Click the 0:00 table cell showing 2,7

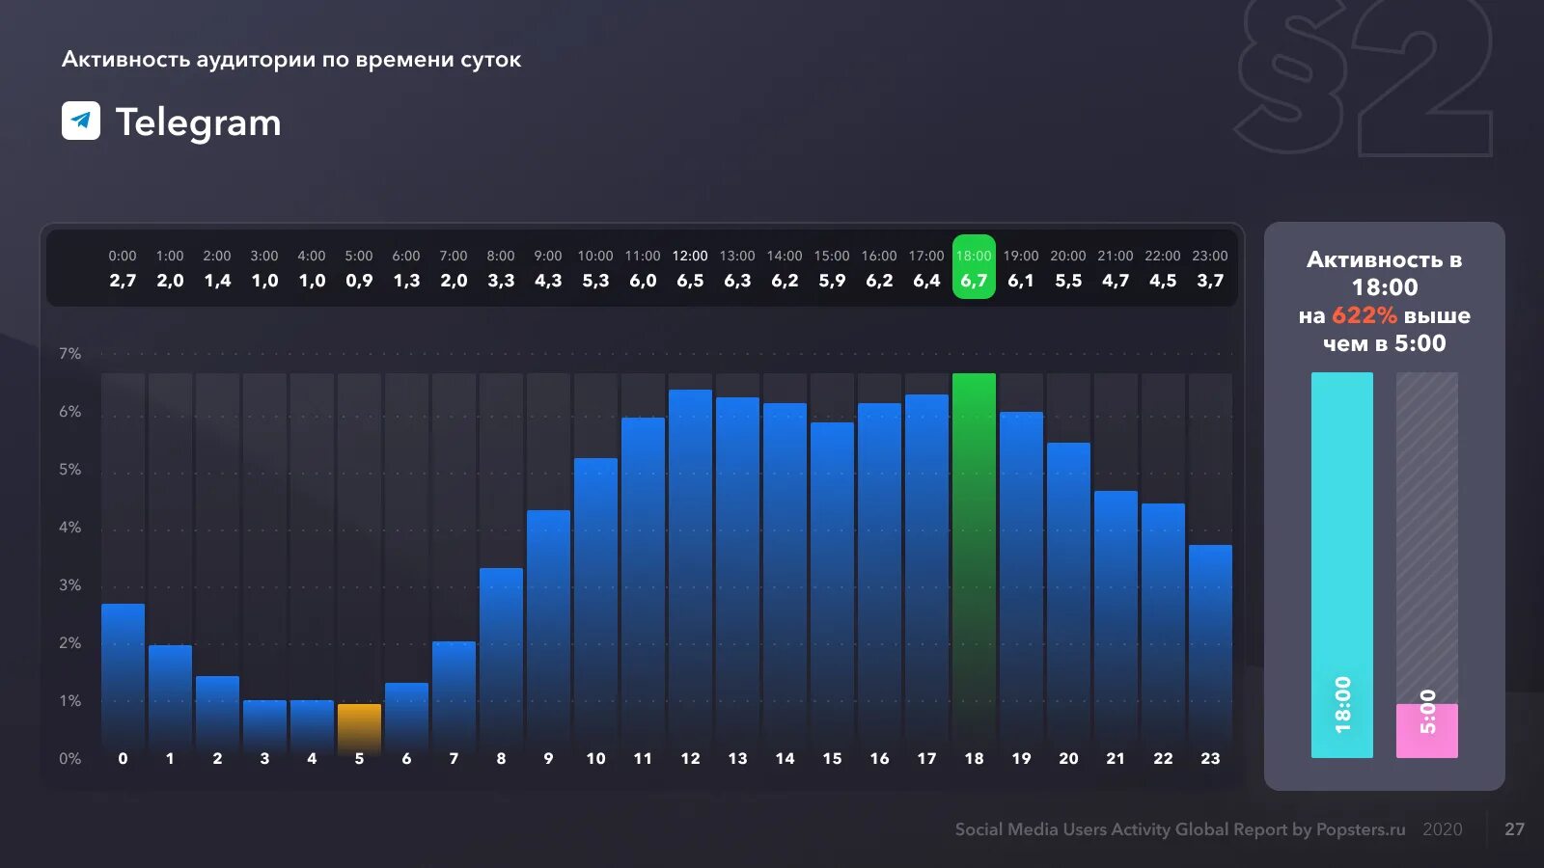click(x=123, y=268)
